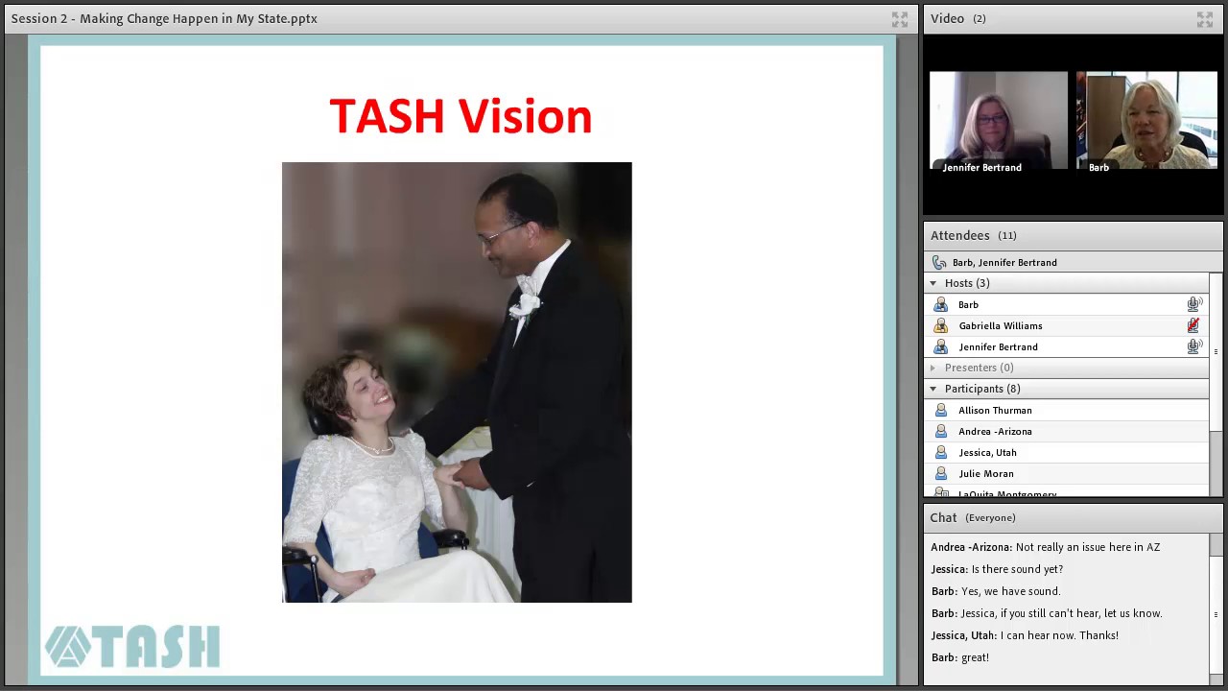Image resolution: width=1228 pixels, height=691 pixels.
Task: Maximize the presentation share pod to full screen
Action: pos(899,19)
